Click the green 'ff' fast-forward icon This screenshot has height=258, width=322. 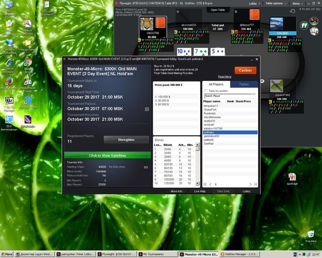pos(305,25)
